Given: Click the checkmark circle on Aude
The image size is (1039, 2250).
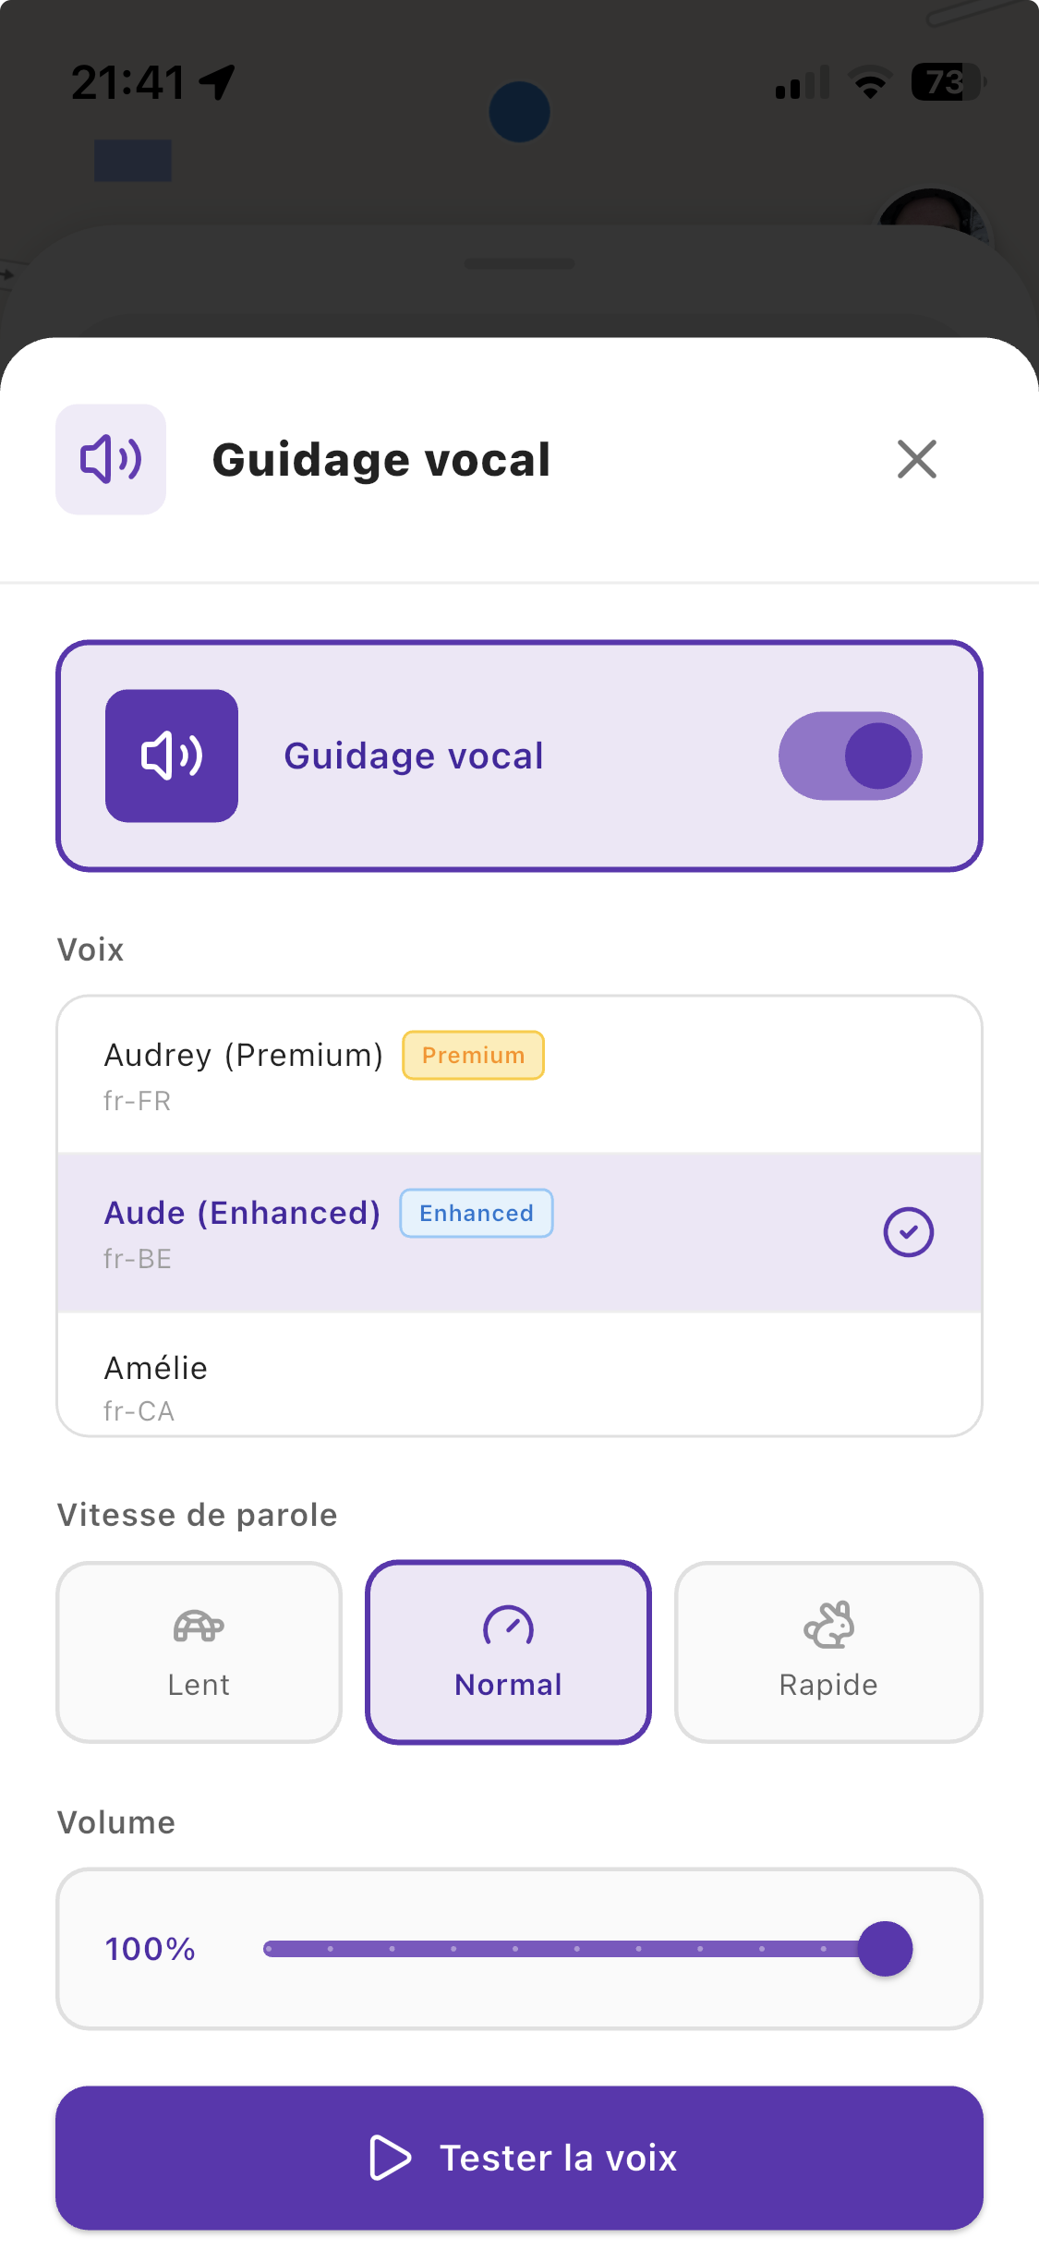Looking at the screenshot, I should 909,1232.
